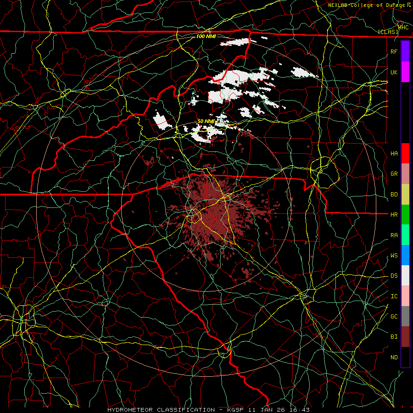Viewport: 413px width, 413px height.
Task: Select the light pink IC legend swatch
Action: point(405,296)
